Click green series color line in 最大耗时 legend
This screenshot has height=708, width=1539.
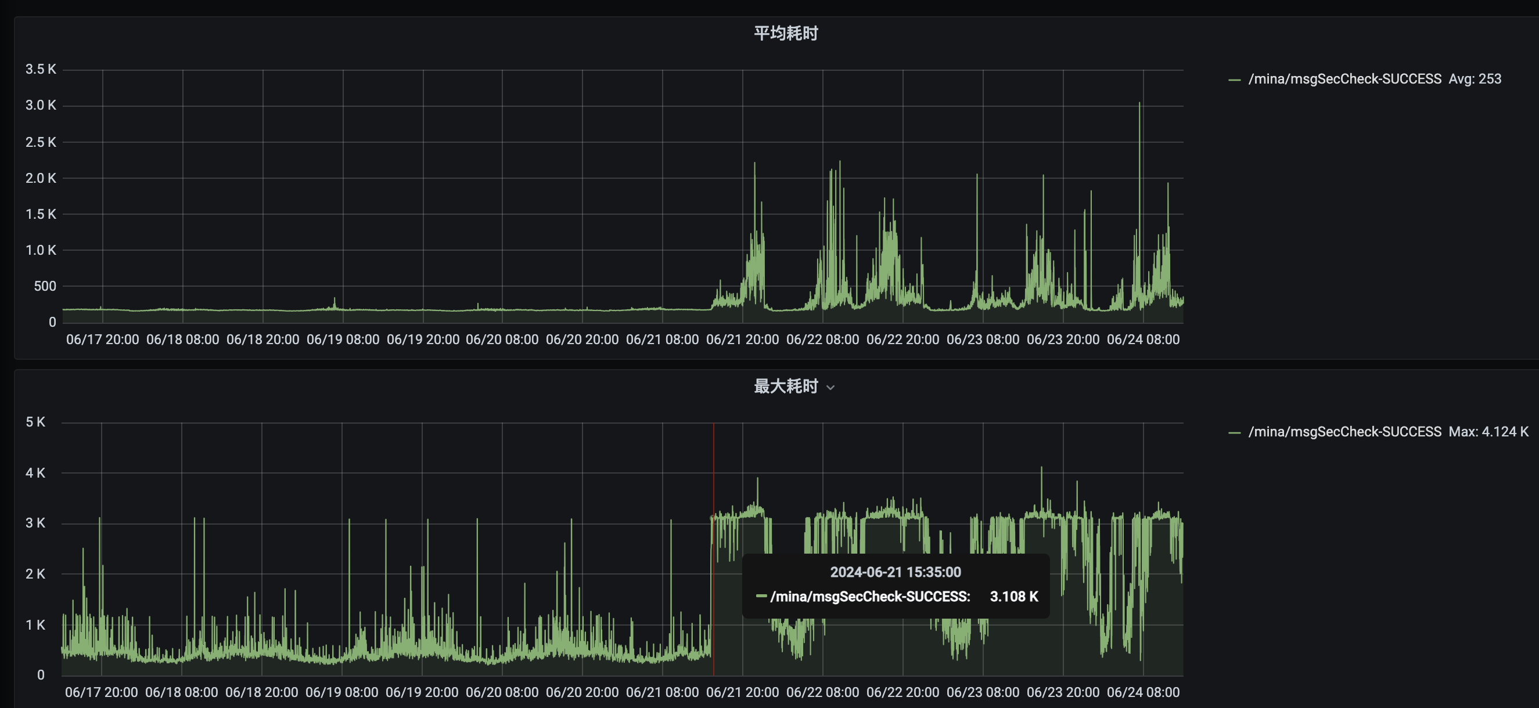[x=1234, y=432]
